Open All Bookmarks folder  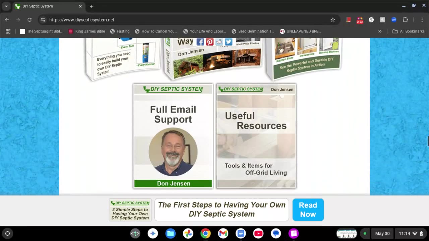[409, 31]
